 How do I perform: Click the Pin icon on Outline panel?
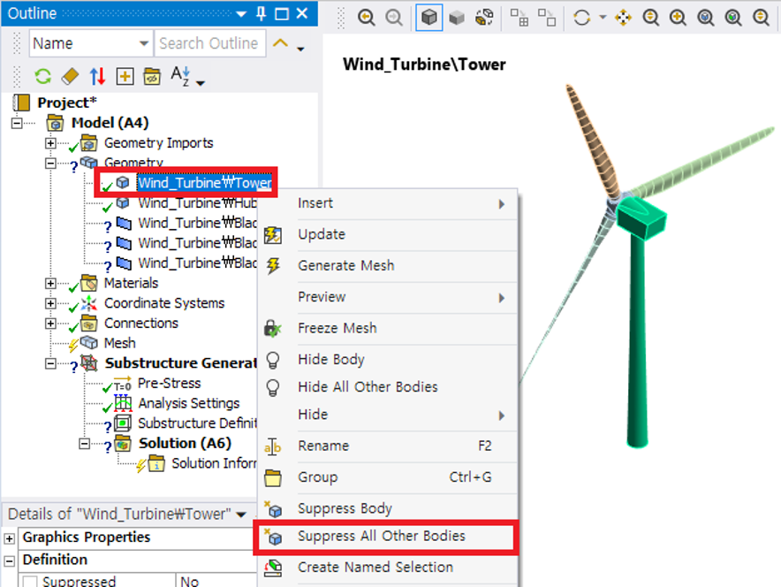[261, 13]
